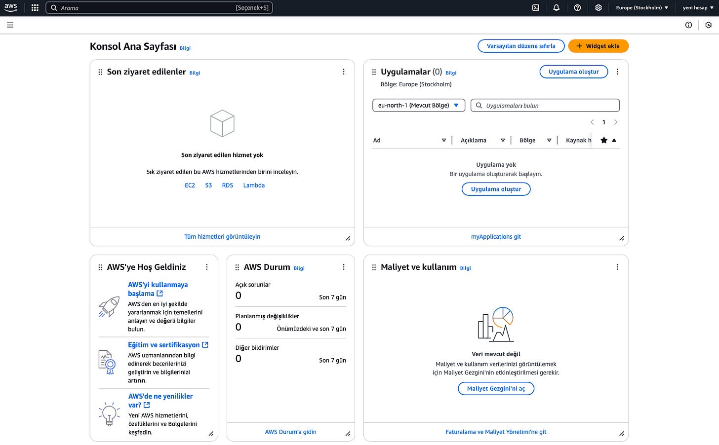The height and width of the screenshot is (445, 719).
Task: Open the yeni hesap account menu
Action: pos(698,8)
